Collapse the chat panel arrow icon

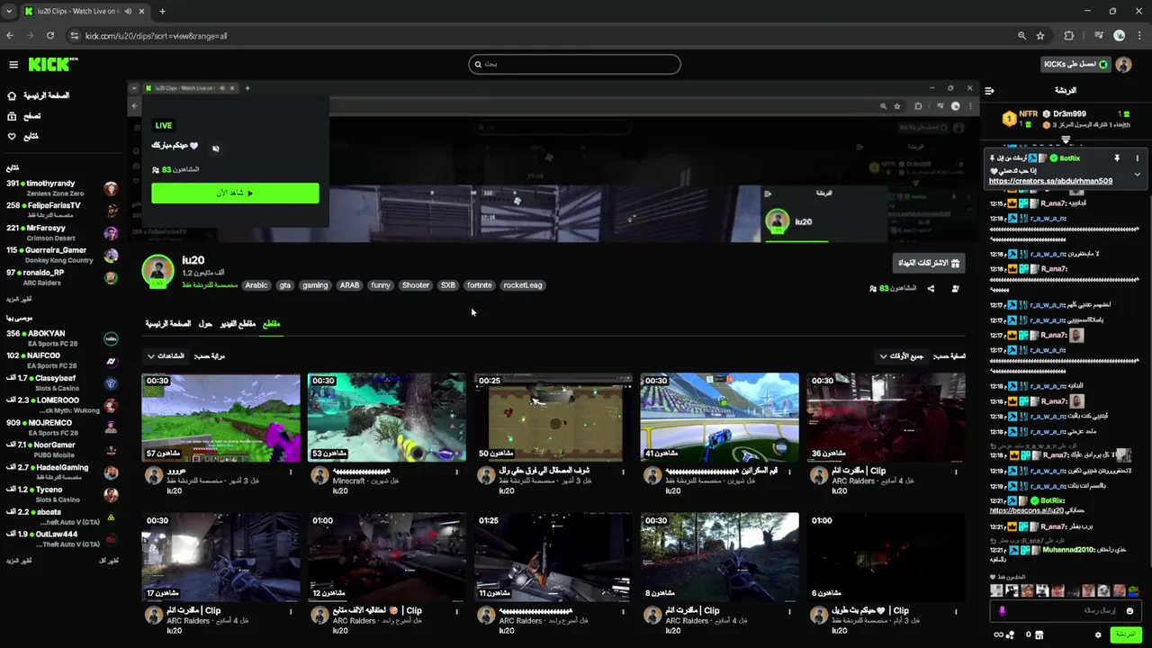[989, 91]
